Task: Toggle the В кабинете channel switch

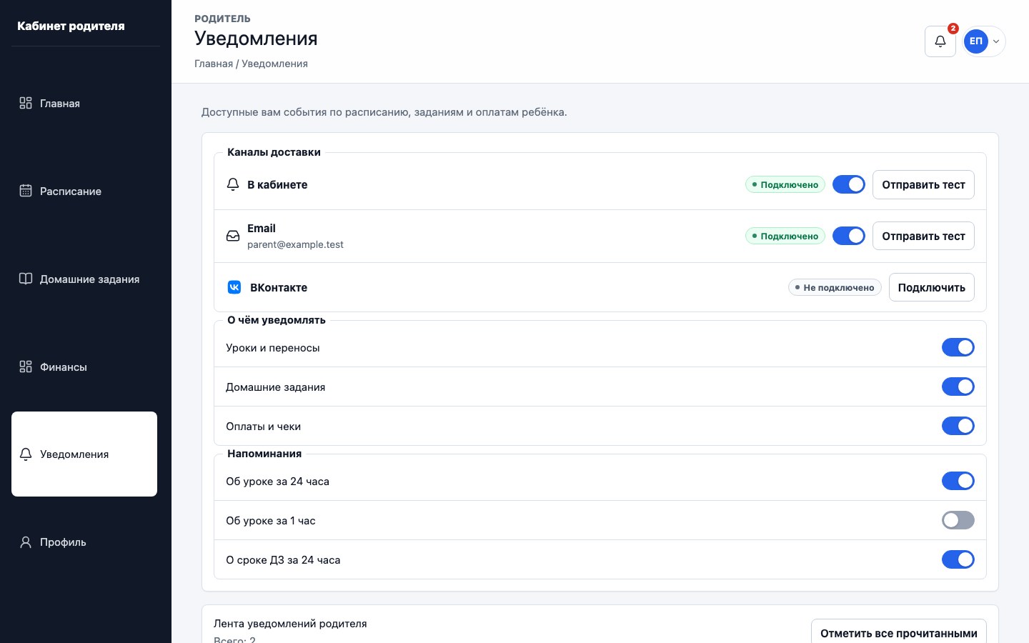Action: click(x=849, y=184)
